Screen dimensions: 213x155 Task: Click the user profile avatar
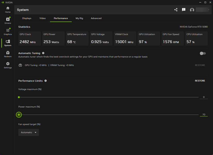[192, 10]
